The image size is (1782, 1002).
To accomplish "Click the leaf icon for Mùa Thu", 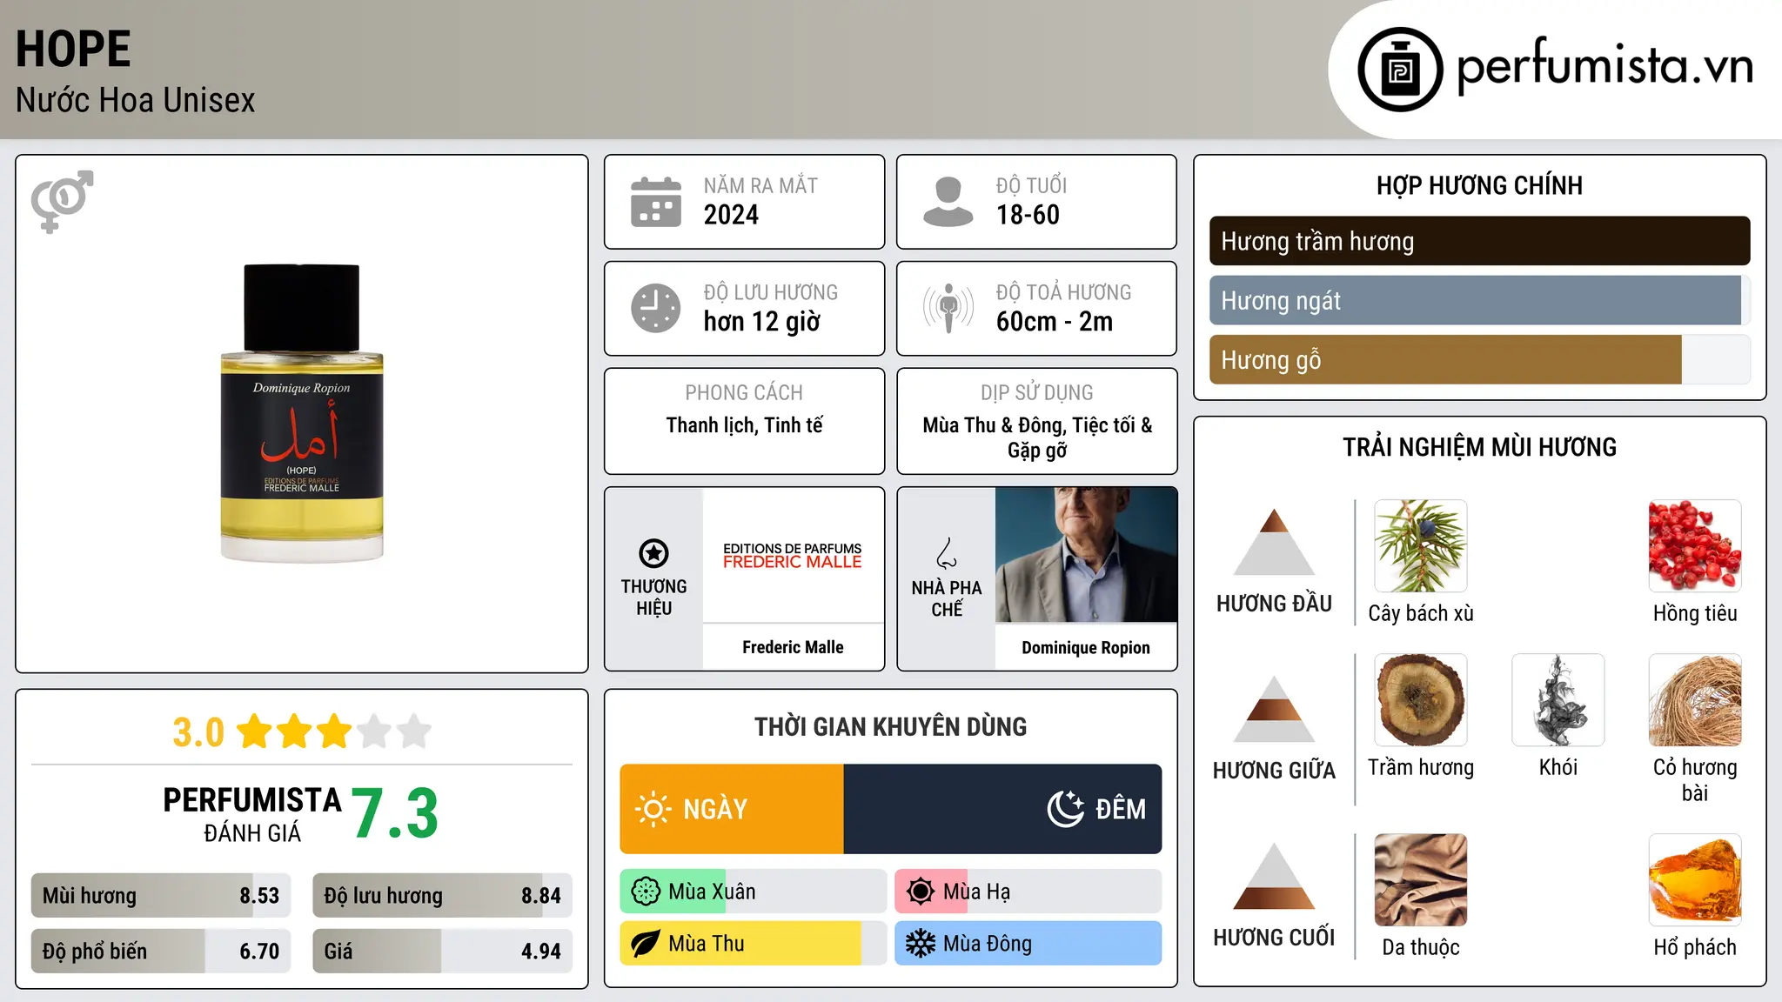I will click(x=646, y=944).
